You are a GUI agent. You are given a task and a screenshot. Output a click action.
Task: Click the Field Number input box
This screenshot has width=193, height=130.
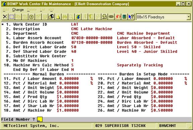coord(40,119)
